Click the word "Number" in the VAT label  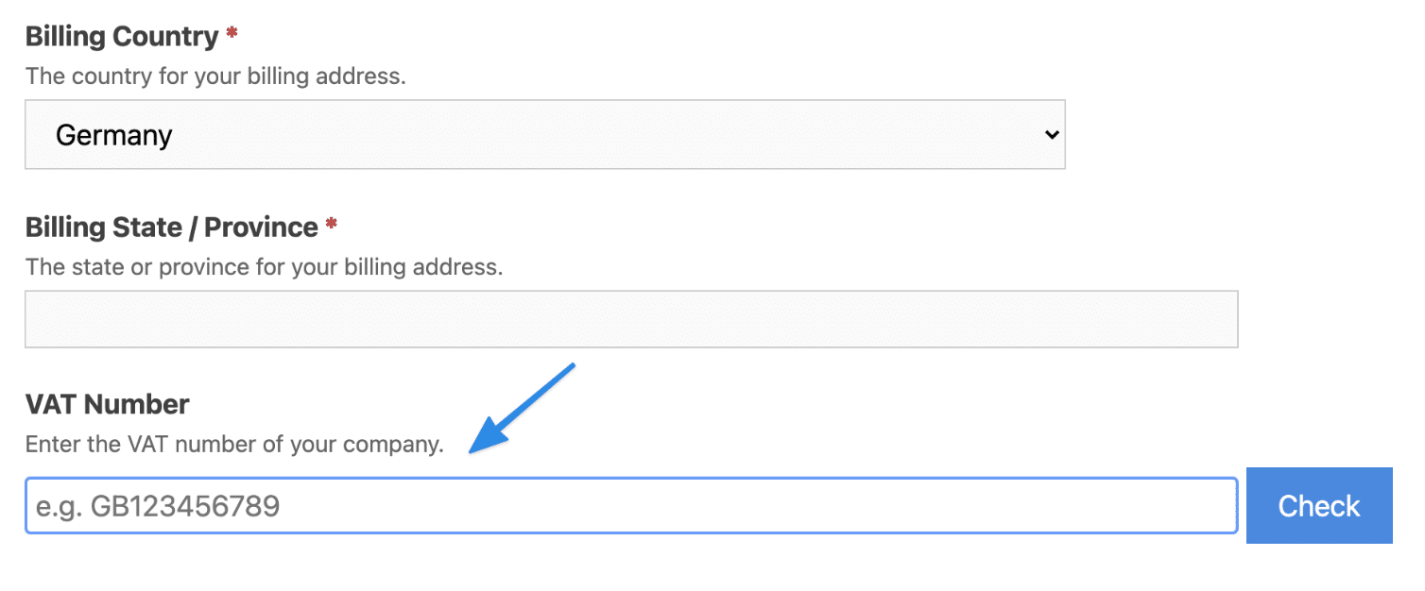pyautogui.click(x=136, y=404)
